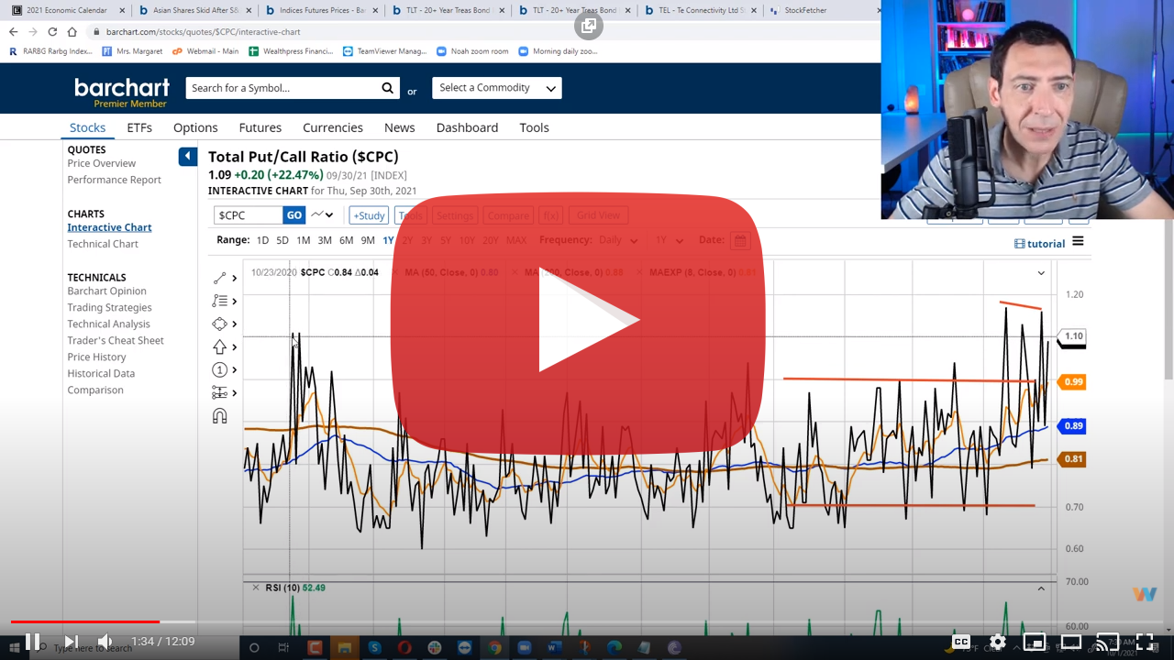Open the Select a Commodity dropdown
1174x660 pixels.
497,88
